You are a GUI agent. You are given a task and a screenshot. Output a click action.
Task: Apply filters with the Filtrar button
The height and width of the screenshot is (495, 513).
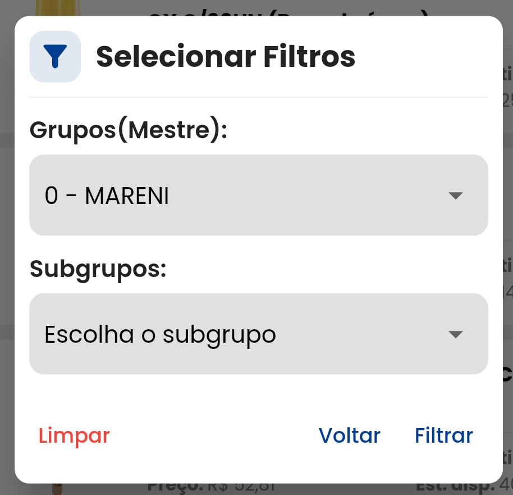tap(443, 435)
